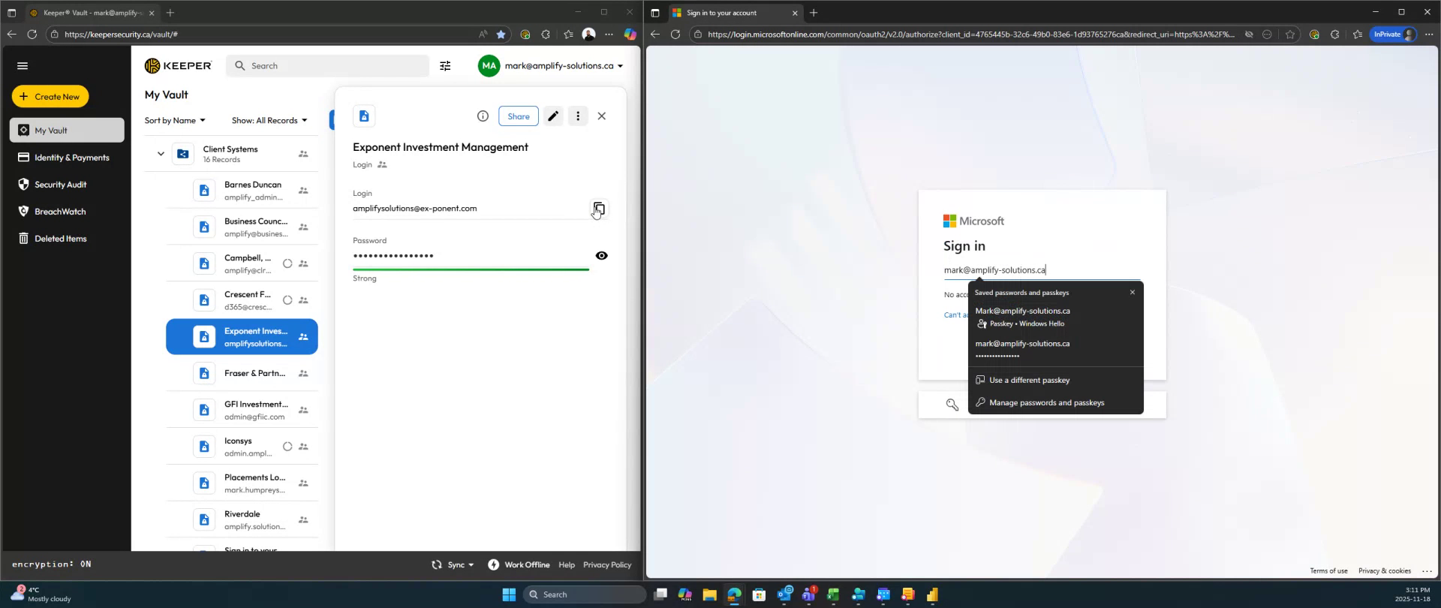Screen dimensions: 1441x608
Task: Favorite Keeper page with star icon
Action: [x=501, y=34]
